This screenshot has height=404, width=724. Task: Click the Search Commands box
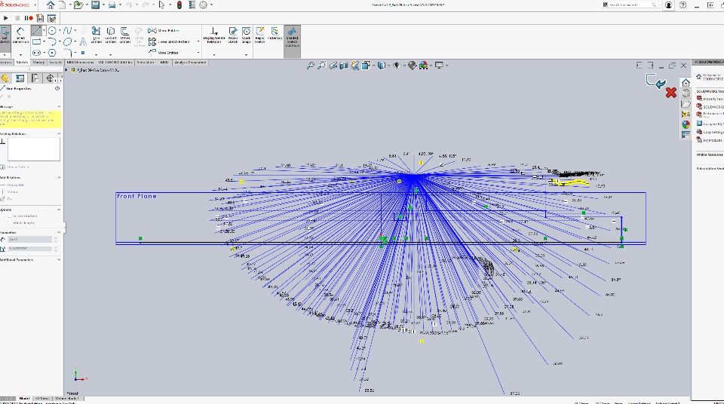coord(630,5)
